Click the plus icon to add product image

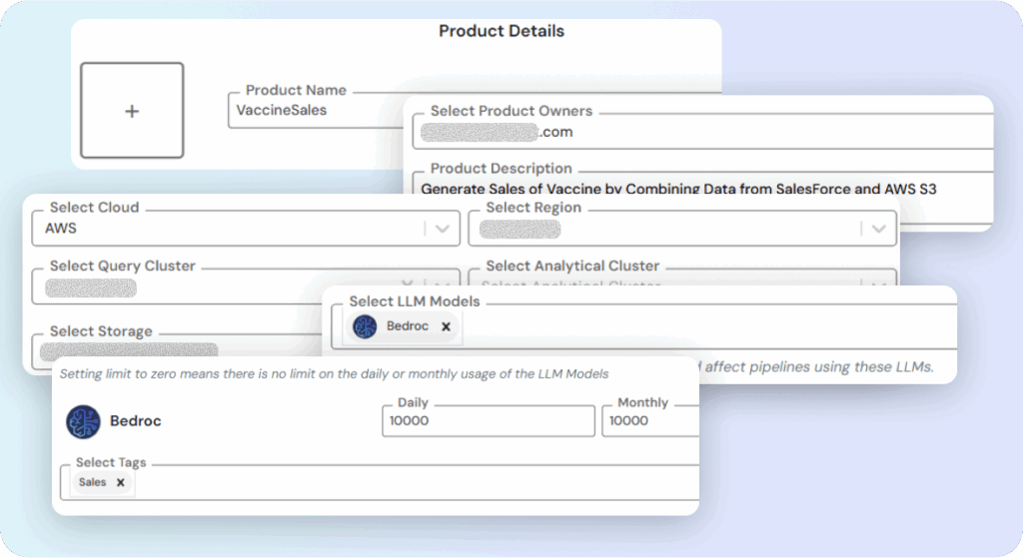[132, 111]
